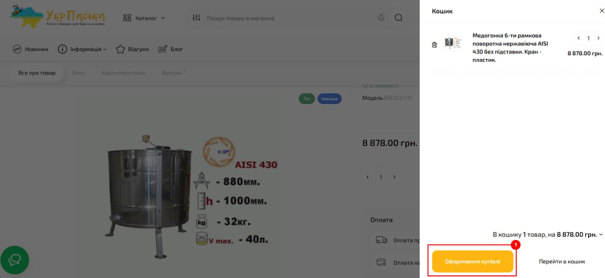Click the microphone voice search icon
This screenshot has height=278, width=605.
(381, 18)
